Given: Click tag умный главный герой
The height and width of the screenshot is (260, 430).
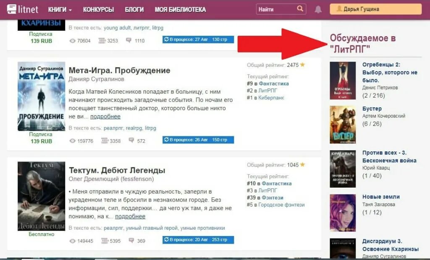Looking at the screenshot, I should 152,228.
